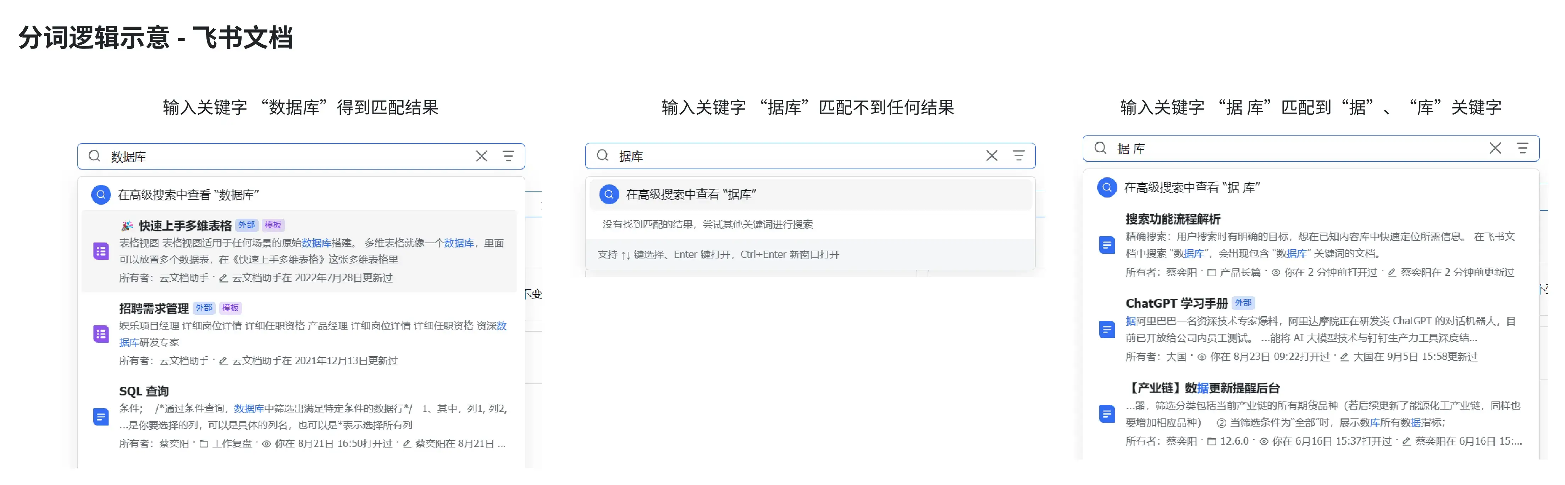Click 模板 tag on 快速上手多维表格
Viewport: 1565px width, 485px height.
pos(273,225)
